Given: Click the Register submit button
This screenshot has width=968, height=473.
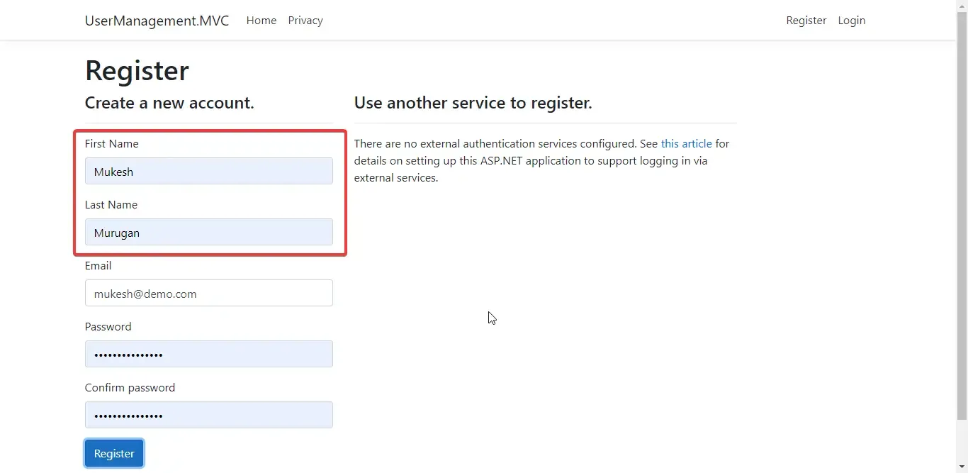Looking at the screenshot, I should point(113,453).
